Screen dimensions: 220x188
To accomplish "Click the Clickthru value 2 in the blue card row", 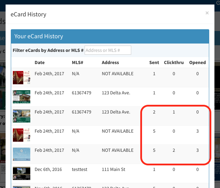I will point(174,150).
